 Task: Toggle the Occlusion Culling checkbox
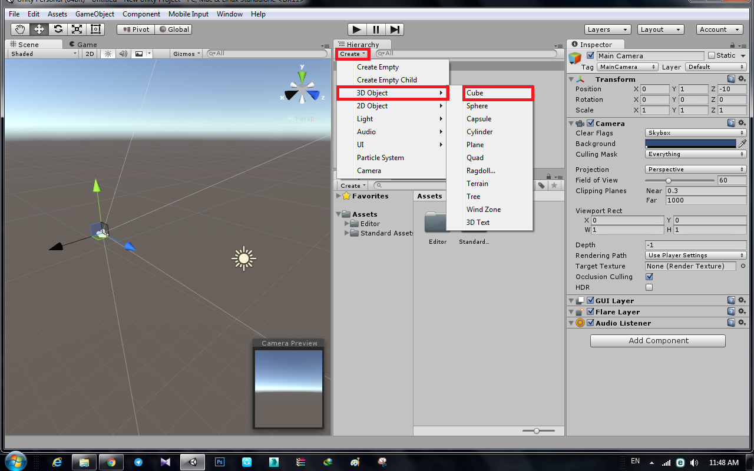point(649,277)
